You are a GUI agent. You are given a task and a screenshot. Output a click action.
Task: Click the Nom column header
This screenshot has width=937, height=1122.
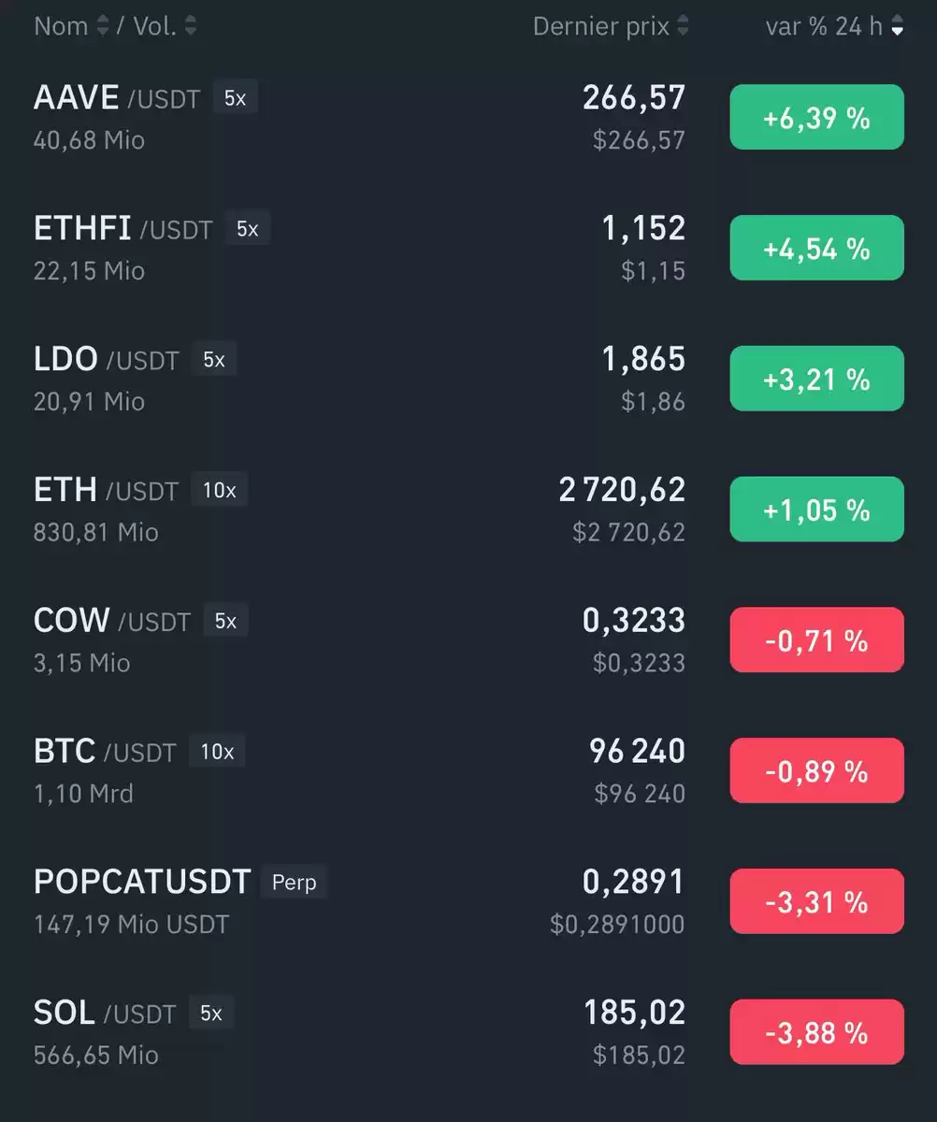(61, 26)
